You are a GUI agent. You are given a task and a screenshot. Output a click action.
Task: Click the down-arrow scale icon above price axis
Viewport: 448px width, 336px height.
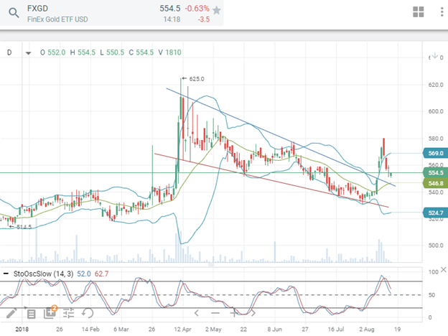[x=434, y=55]
